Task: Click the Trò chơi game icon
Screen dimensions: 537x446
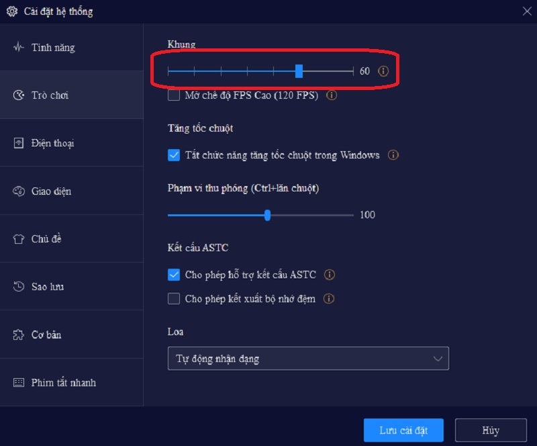Action: (x=19, y=95)
